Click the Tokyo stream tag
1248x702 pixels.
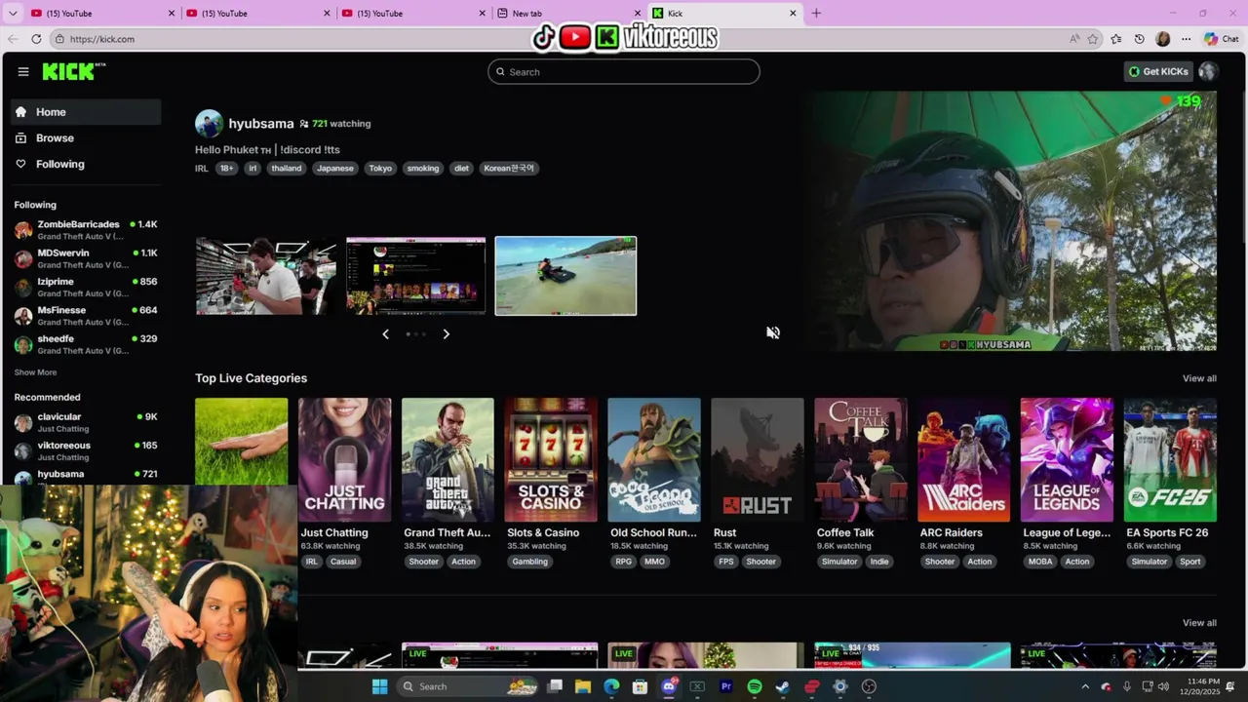point(380,168)
